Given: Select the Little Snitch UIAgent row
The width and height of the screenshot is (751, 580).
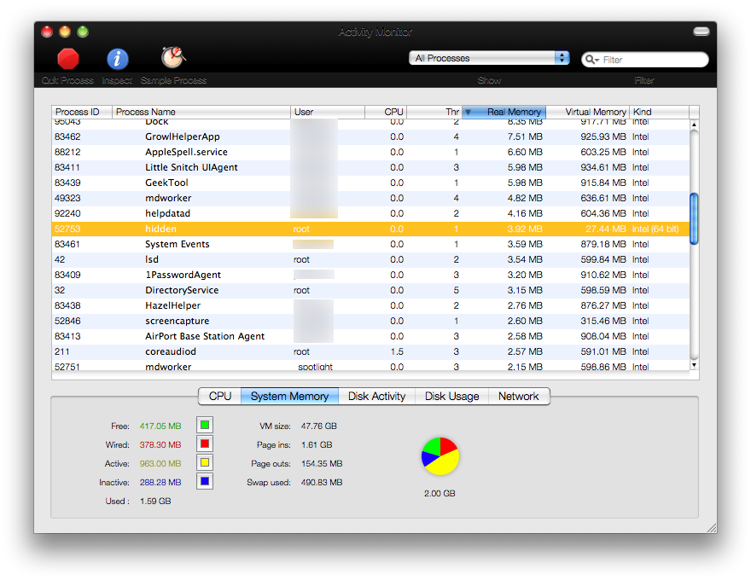Looking at the screenshot, I should 370,167.
